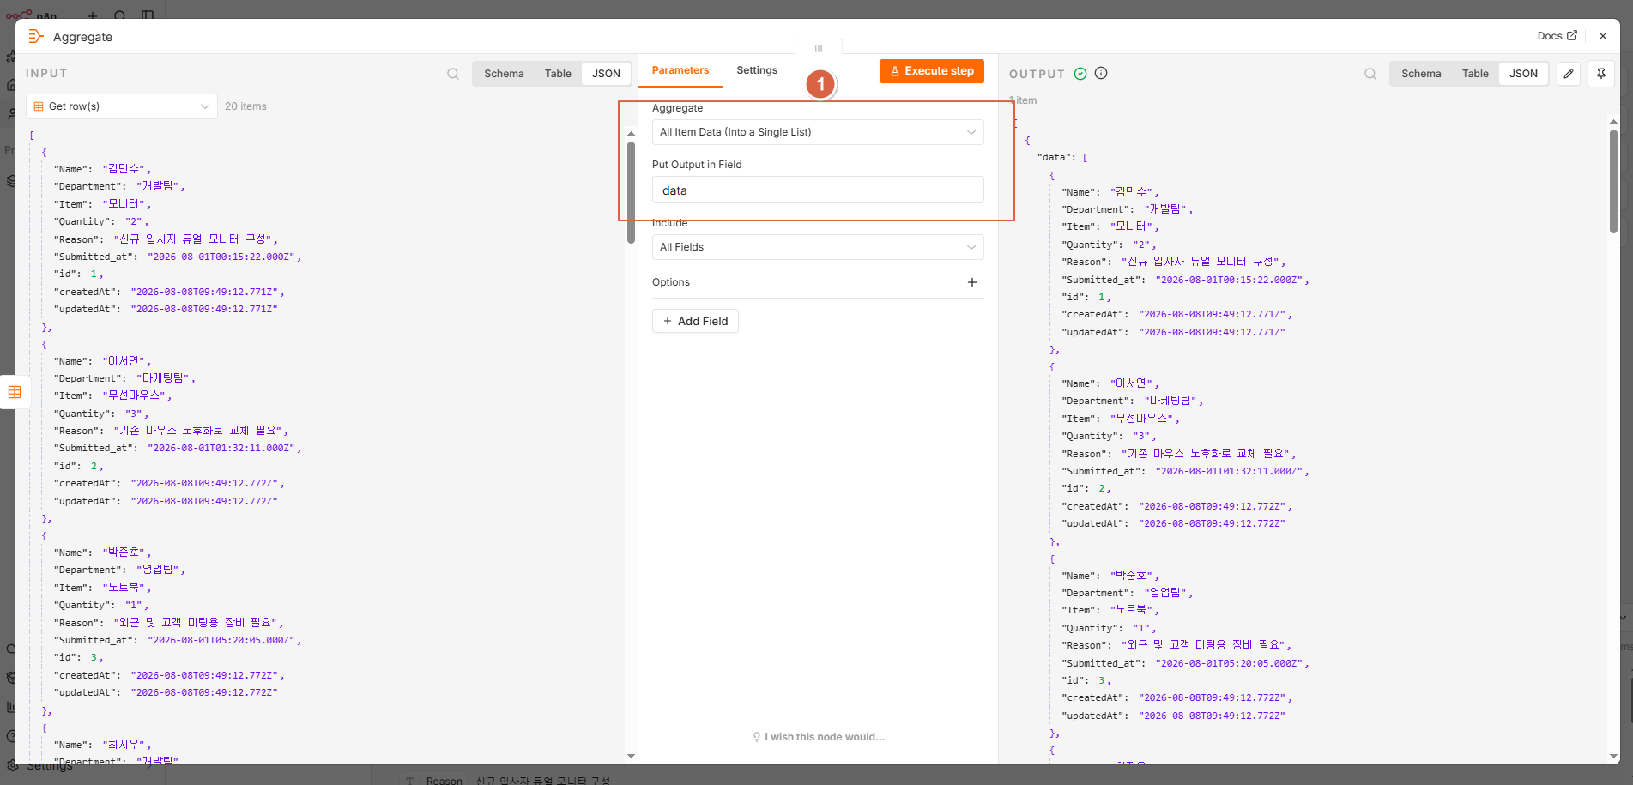This screenshot has height=785, width=1633.
Task: Expand the Get row(s) input selector
Action: (122, 106)
